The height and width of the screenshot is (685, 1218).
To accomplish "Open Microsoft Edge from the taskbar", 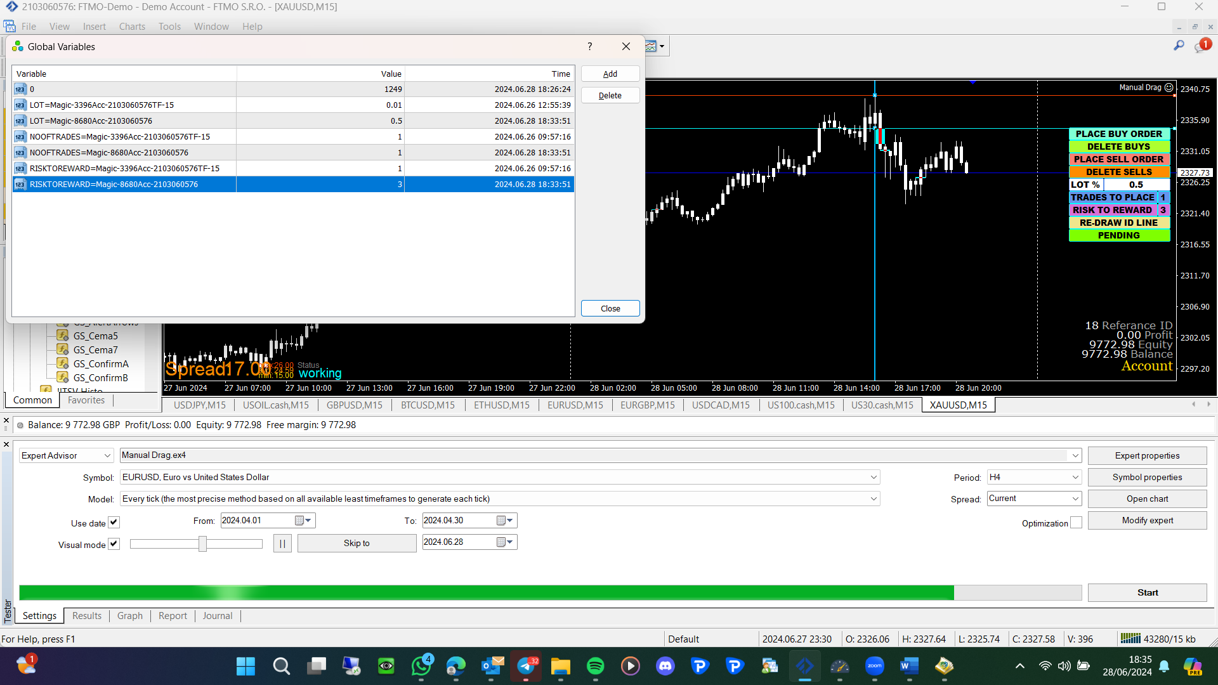I will [455, 666].
